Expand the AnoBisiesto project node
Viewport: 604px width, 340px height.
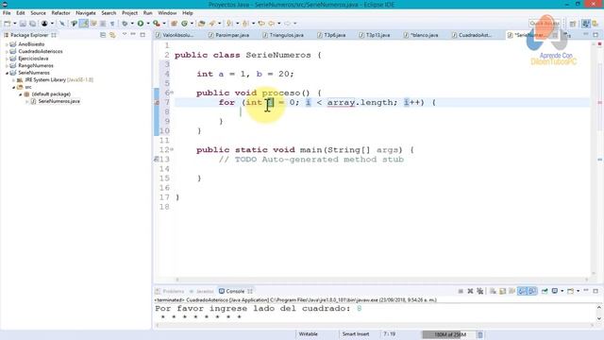7,44
